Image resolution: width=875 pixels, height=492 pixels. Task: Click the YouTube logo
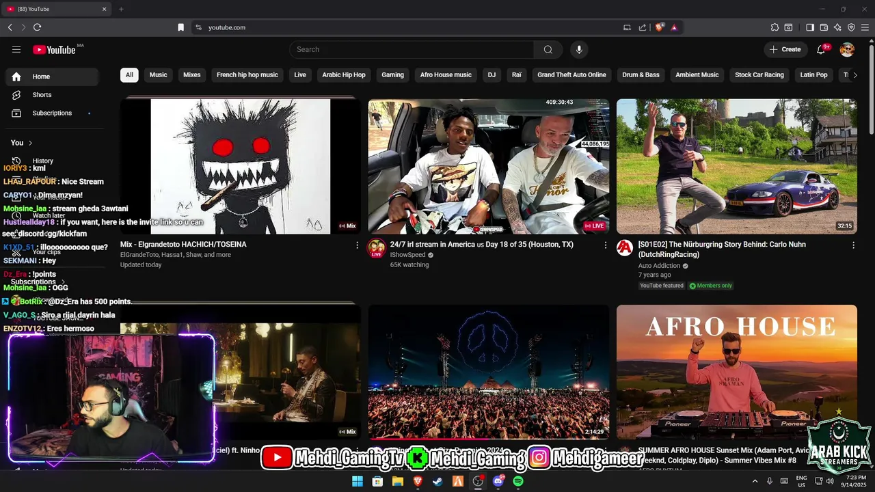pyautogui.click(x=54, y=49)
